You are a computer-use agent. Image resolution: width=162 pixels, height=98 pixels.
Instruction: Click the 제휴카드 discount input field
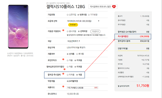(x=82, y=88)
